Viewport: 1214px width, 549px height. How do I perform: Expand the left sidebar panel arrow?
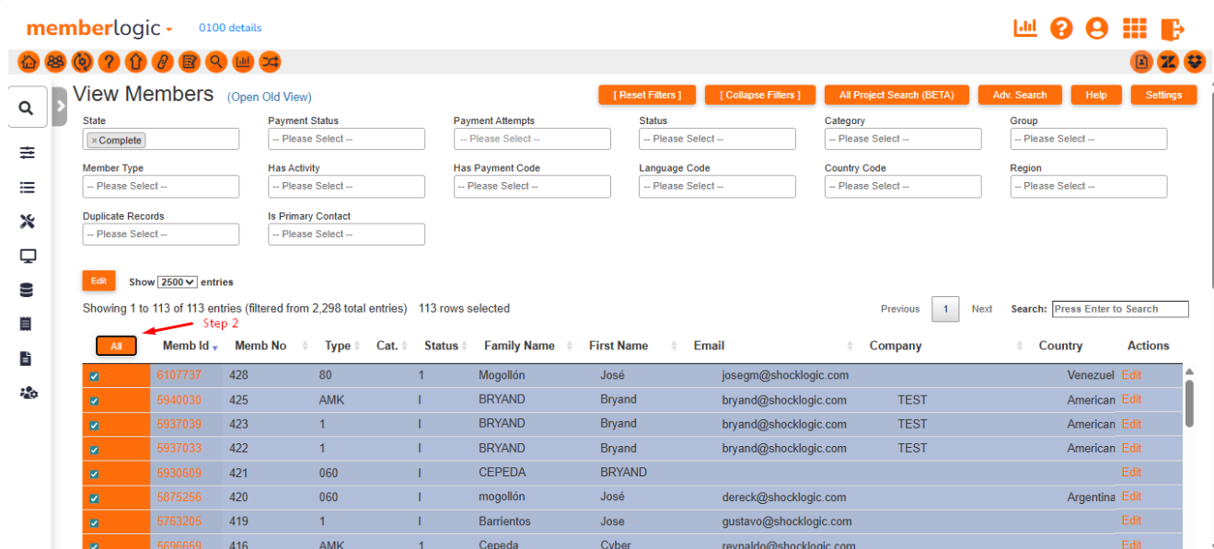(x=60, y=107)
